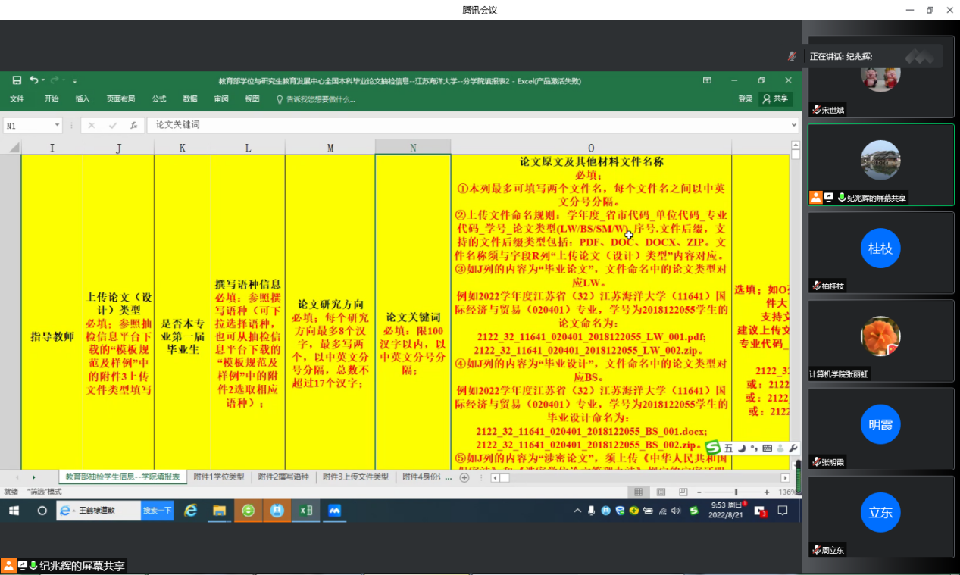Screen dimensions: 960x575
Task: Click the Insert Function fx icon
Action: point(133,126)
